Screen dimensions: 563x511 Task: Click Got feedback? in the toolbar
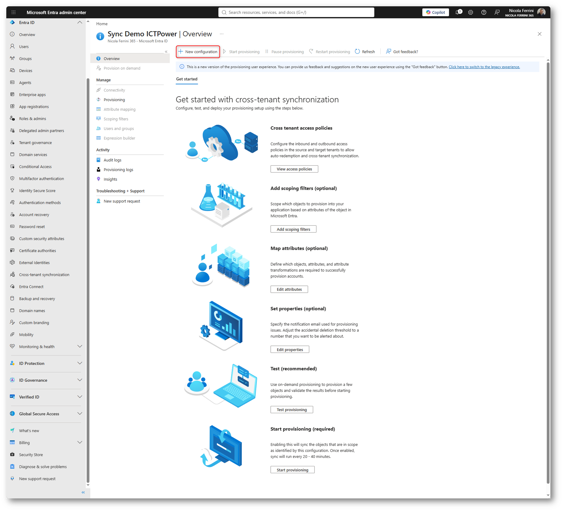402,52
